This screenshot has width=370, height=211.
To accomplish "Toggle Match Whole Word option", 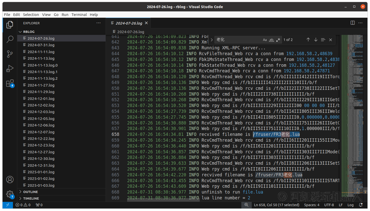I will tap(272, 40).
